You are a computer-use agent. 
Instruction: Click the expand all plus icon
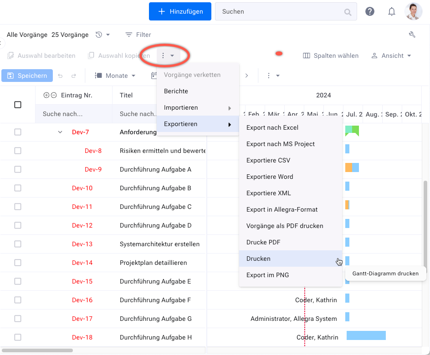[x=46, y=95]
